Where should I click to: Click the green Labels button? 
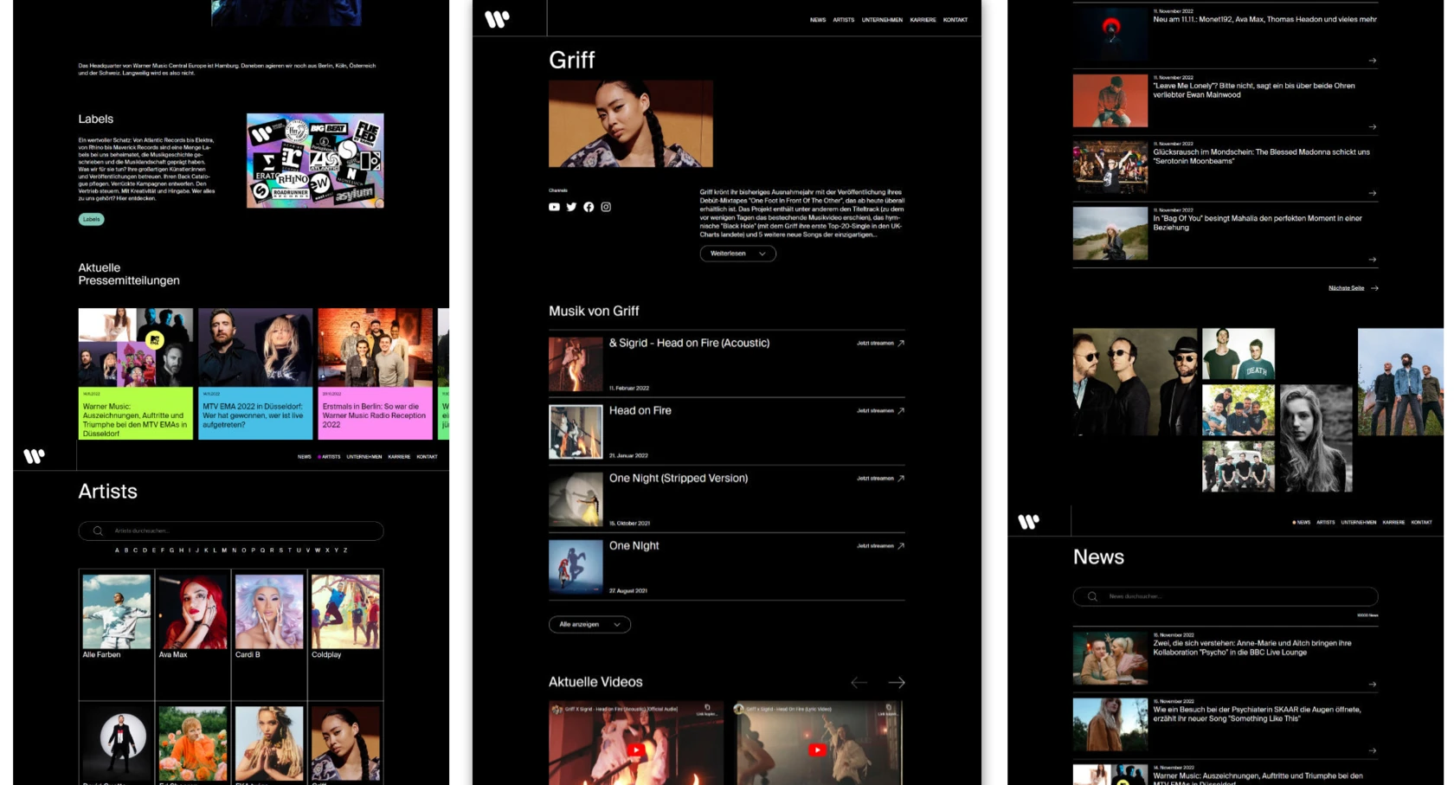coord(92,219)
